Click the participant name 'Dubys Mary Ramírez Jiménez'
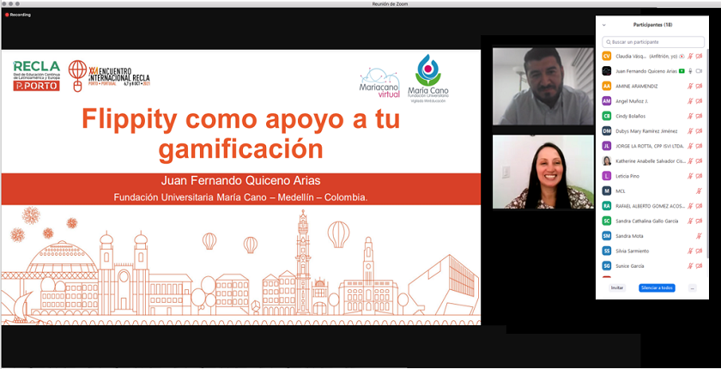The width and height of the screenshot is (721, 369). coord(646,131)
